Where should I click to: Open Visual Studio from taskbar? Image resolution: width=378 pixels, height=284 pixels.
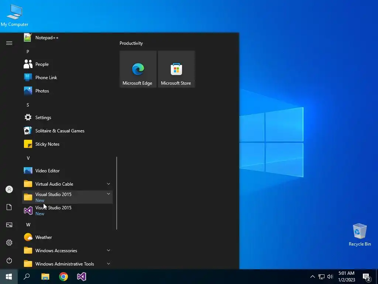[x=82, y=277]
